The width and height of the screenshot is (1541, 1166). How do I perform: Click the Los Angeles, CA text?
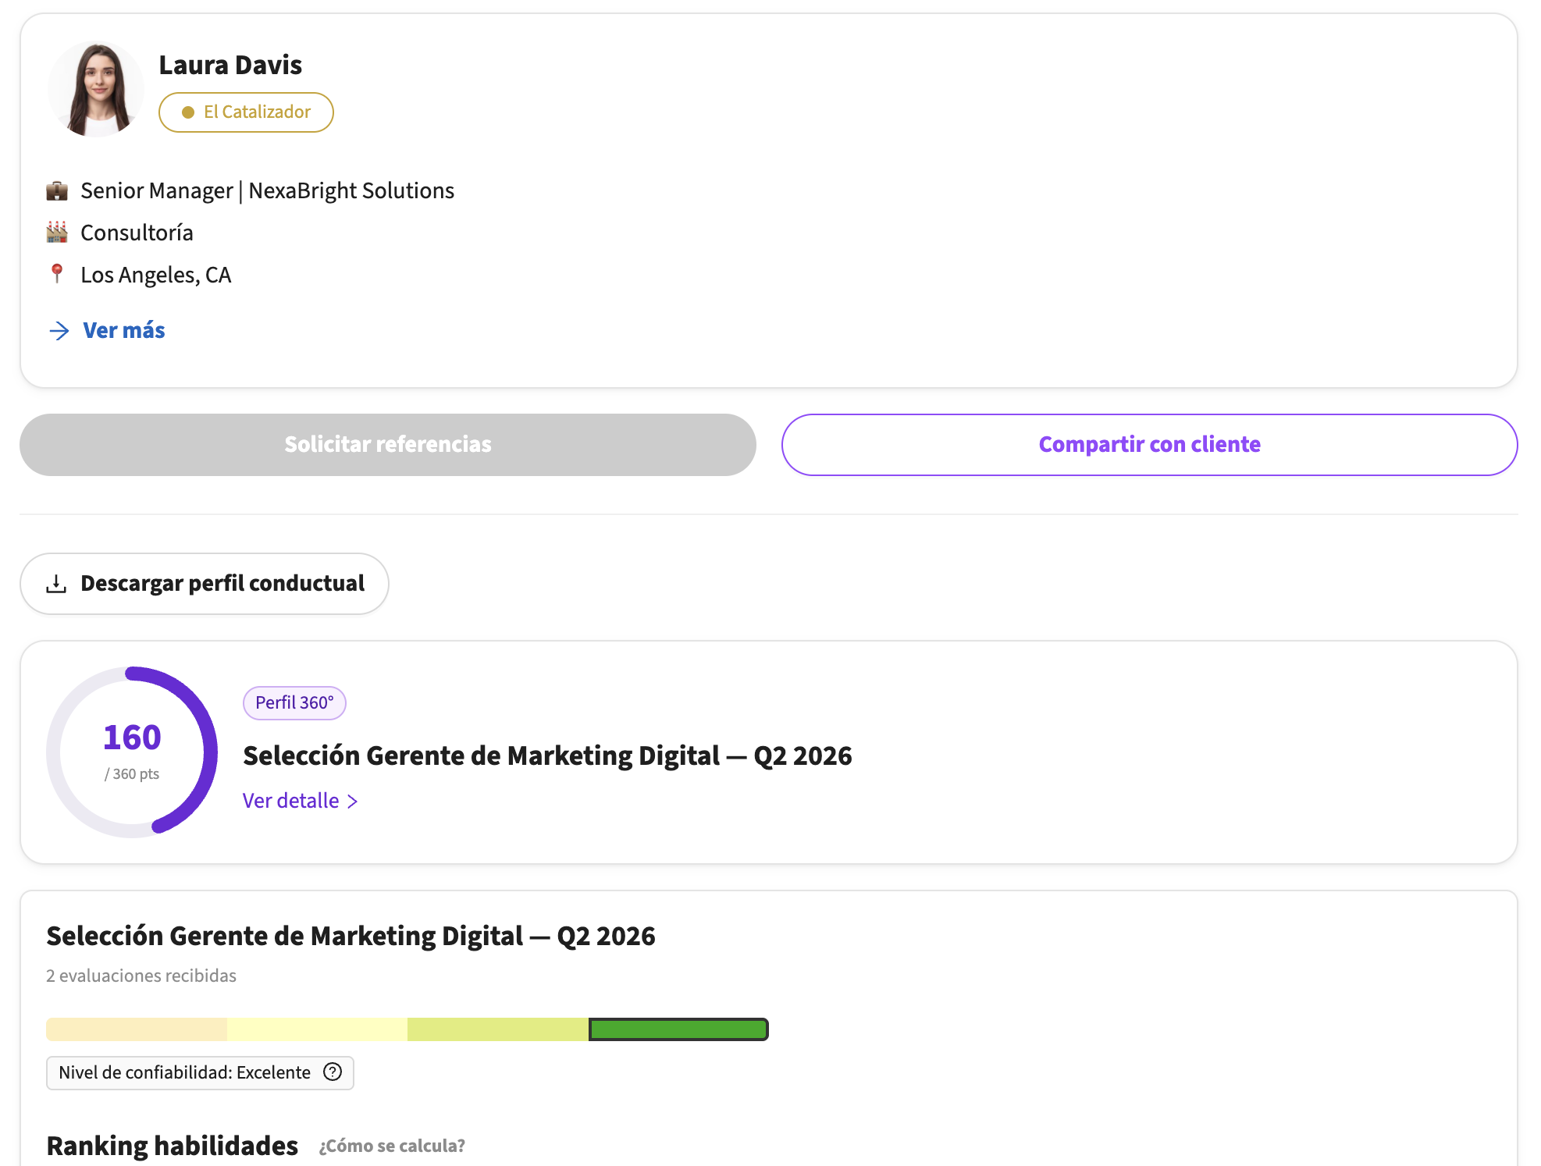pos(156,275)
